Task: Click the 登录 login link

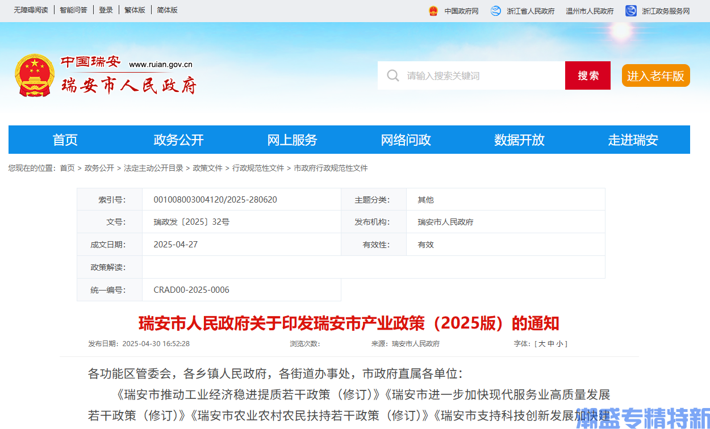Action: (106, 10)
